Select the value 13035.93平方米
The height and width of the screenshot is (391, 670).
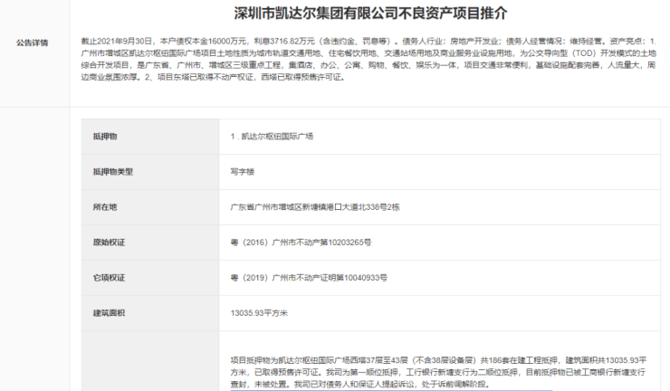[x=259, y=313]
